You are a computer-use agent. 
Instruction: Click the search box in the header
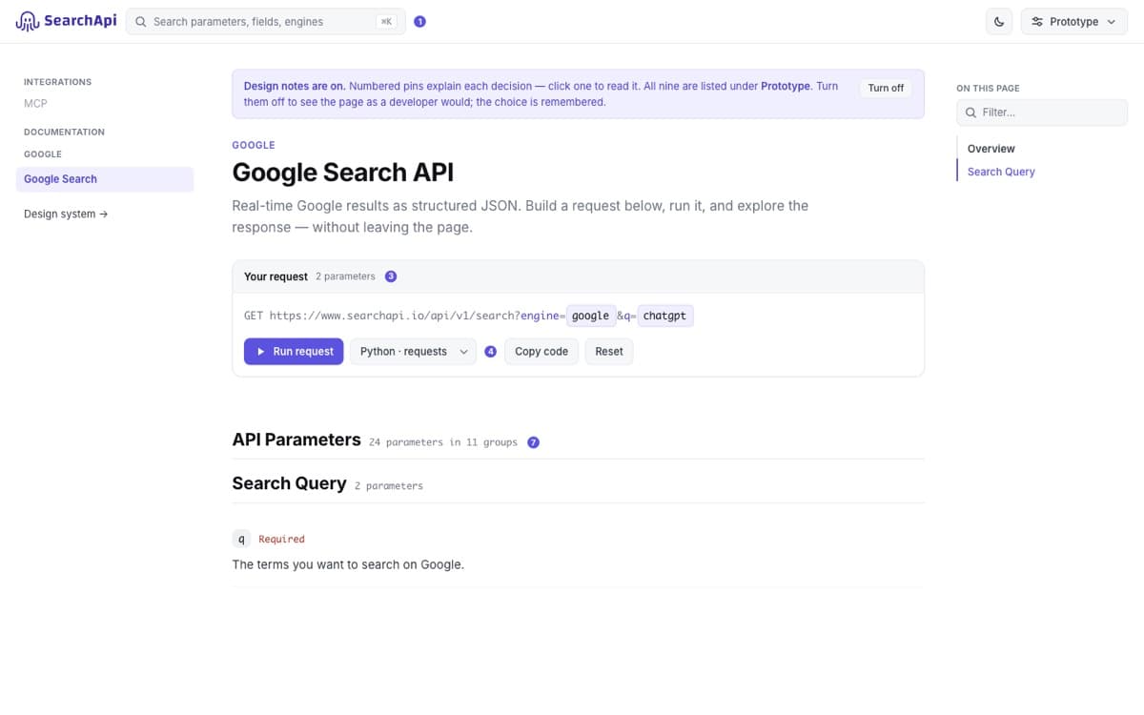click(x=266, y=21)
